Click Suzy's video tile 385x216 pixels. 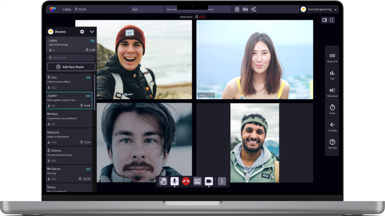pyautogui.click(x=255, y=59)
